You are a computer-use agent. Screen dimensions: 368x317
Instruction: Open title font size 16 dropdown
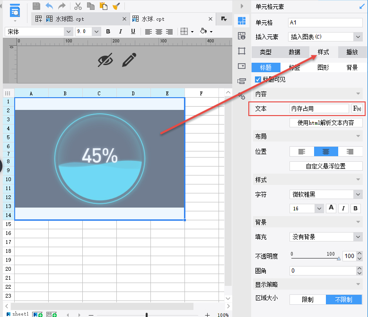pyautogui.click(x=319, y=209)
